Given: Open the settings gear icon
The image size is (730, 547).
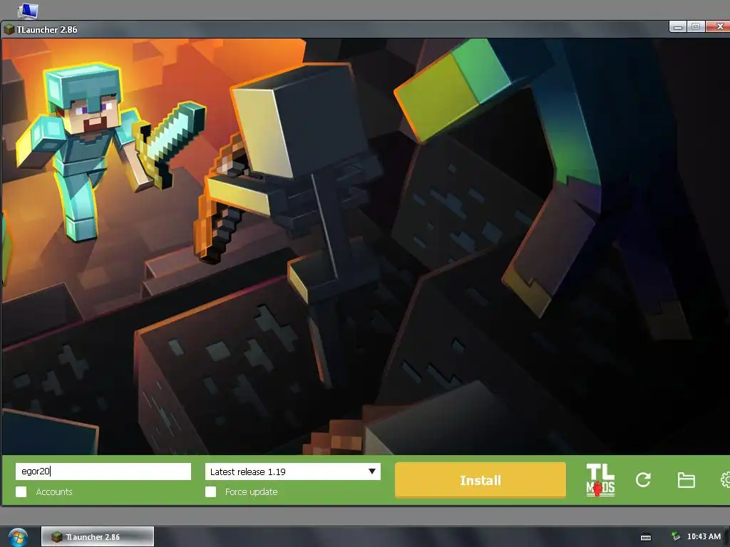Looking at the screenshot, I should point(725,479).
